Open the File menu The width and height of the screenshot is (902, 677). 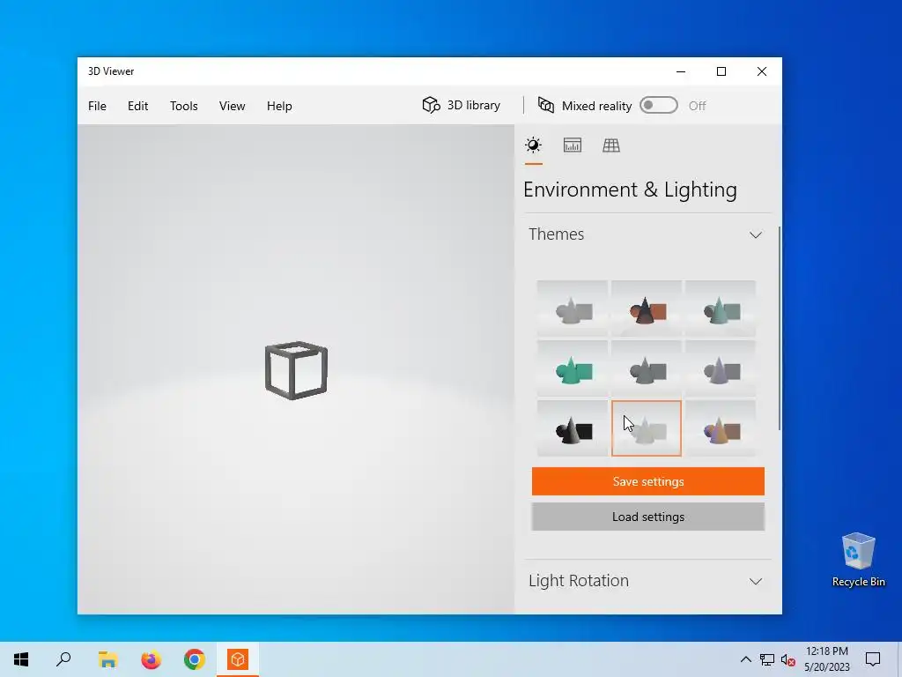point(97,106)
